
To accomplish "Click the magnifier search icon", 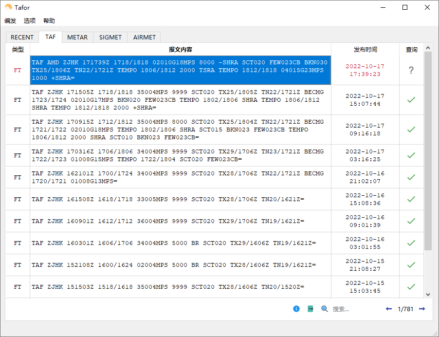I will point(324,309).
